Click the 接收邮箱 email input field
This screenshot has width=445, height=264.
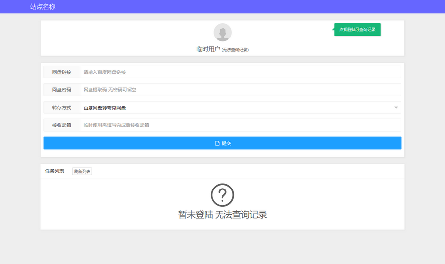point(240,125)
